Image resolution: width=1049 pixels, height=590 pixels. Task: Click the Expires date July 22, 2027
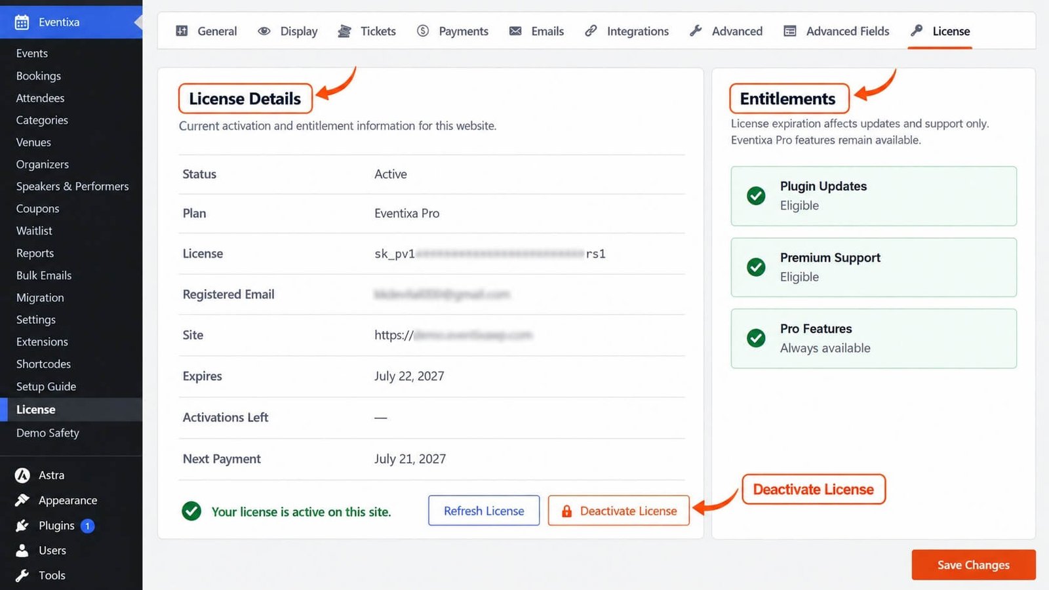(409, 376)
